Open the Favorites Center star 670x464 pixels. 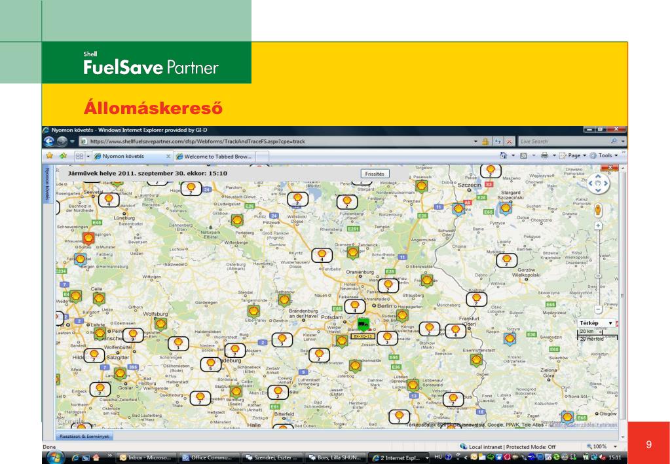50,156
